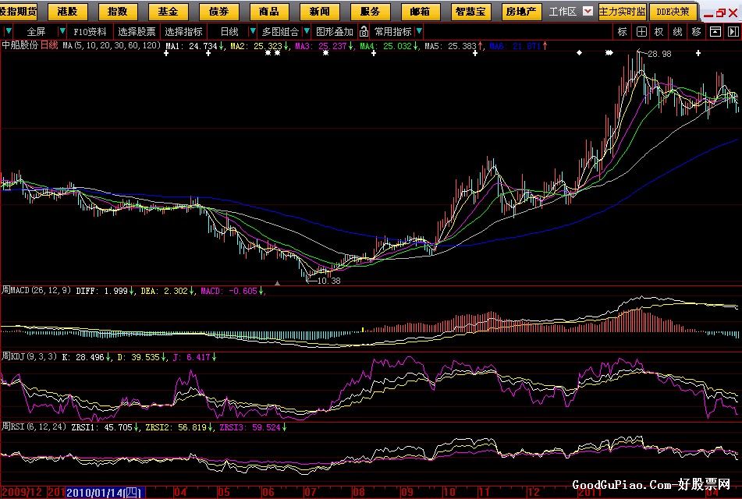Click the grid layout icon in toolbar
The height and width of the screenshot is (499, 742).
tap(641, 31)
